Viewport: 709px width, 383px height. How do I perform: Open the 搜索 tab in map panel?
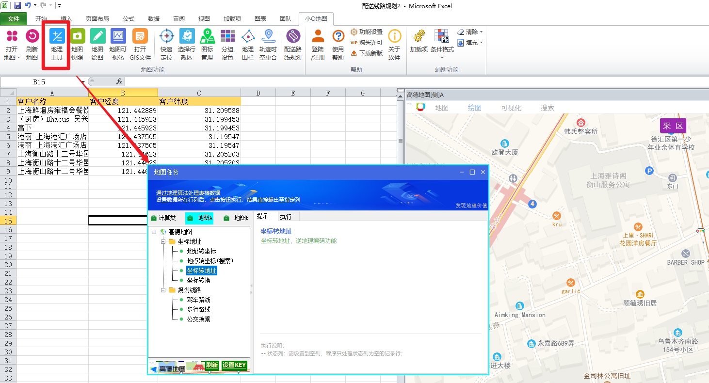pos(548,108)
